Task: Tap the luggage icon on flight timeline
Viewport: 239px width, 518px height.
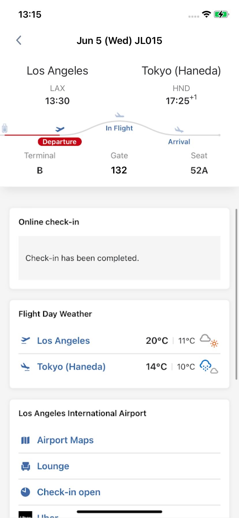Action: coord(5,128)
